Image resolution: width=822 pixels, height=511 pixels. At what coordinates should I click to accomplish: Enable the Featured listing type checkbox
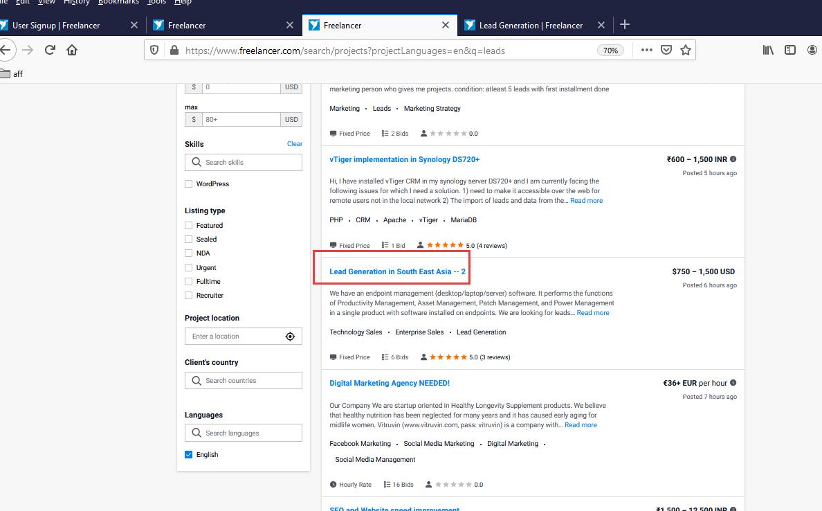189,226
